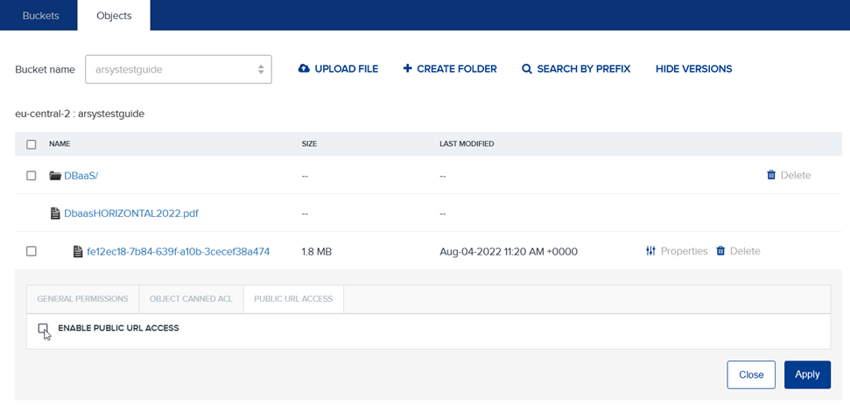Click the 1.8 MB size value
The height and width of the screenshot is (405, 850).
click(317, 251)
